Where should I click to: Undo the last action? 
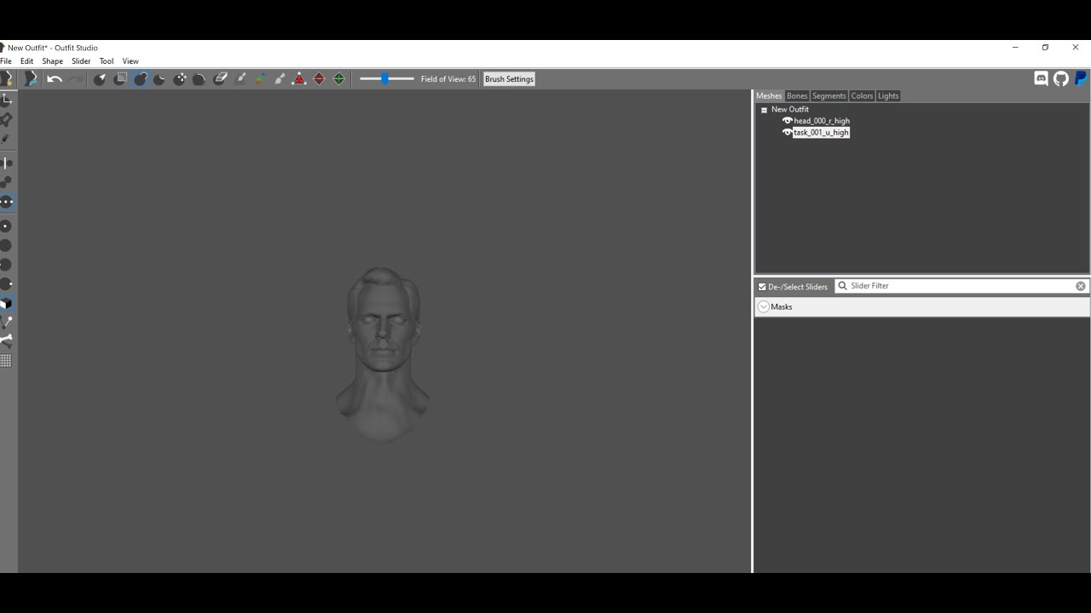point(55,79)
